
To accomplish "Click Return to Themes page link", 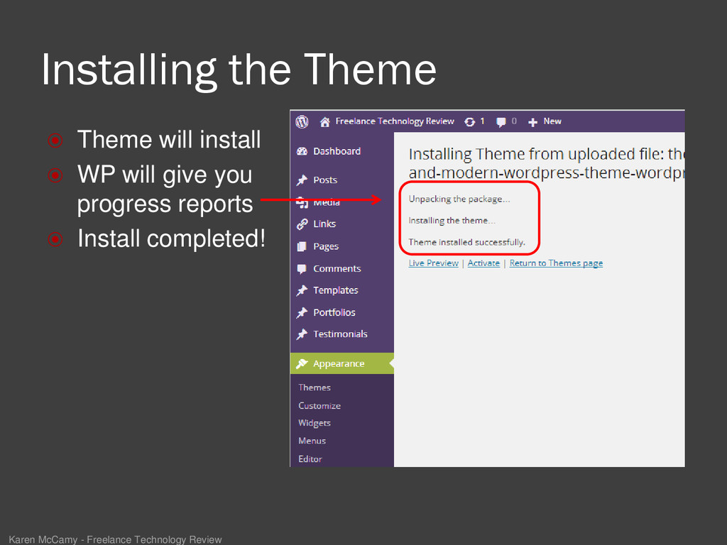I will tap(556, 263).
